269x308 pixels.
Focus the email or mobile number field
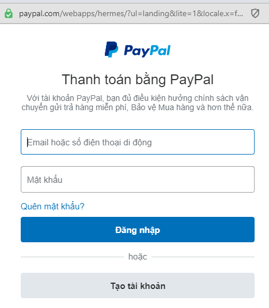click(138, 142)
